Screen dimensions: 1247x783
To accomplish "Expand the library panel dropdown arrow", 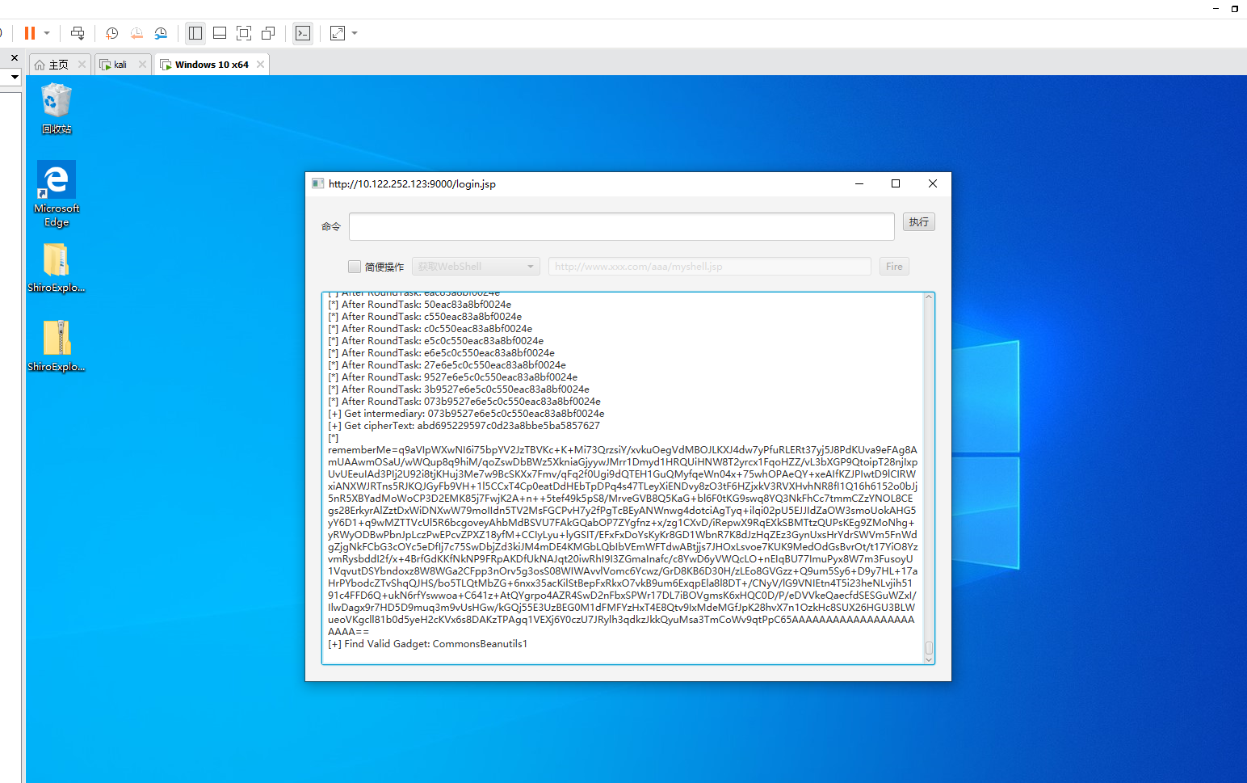I will [x=15, y=77].
